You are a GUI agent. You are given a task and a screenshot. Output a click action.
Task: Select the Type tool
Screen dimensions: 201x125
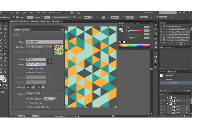(5, 33)
